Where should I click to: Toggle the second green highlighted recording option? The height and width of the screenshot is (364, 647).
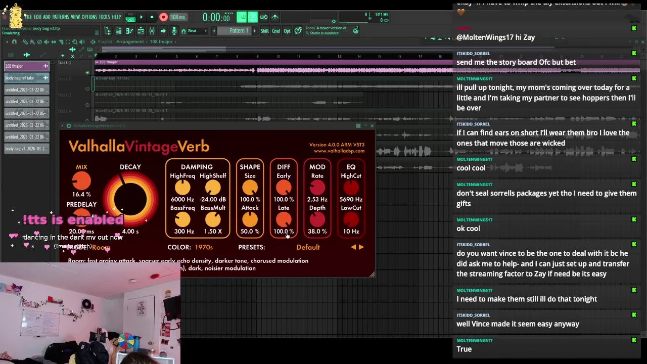252,17
